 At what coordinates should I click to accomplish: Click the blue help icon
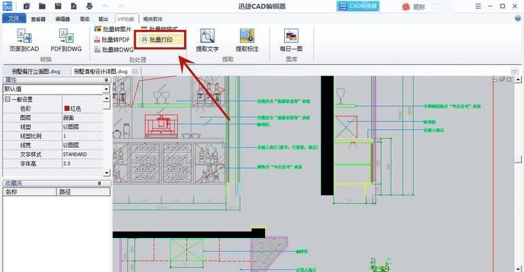518,19
